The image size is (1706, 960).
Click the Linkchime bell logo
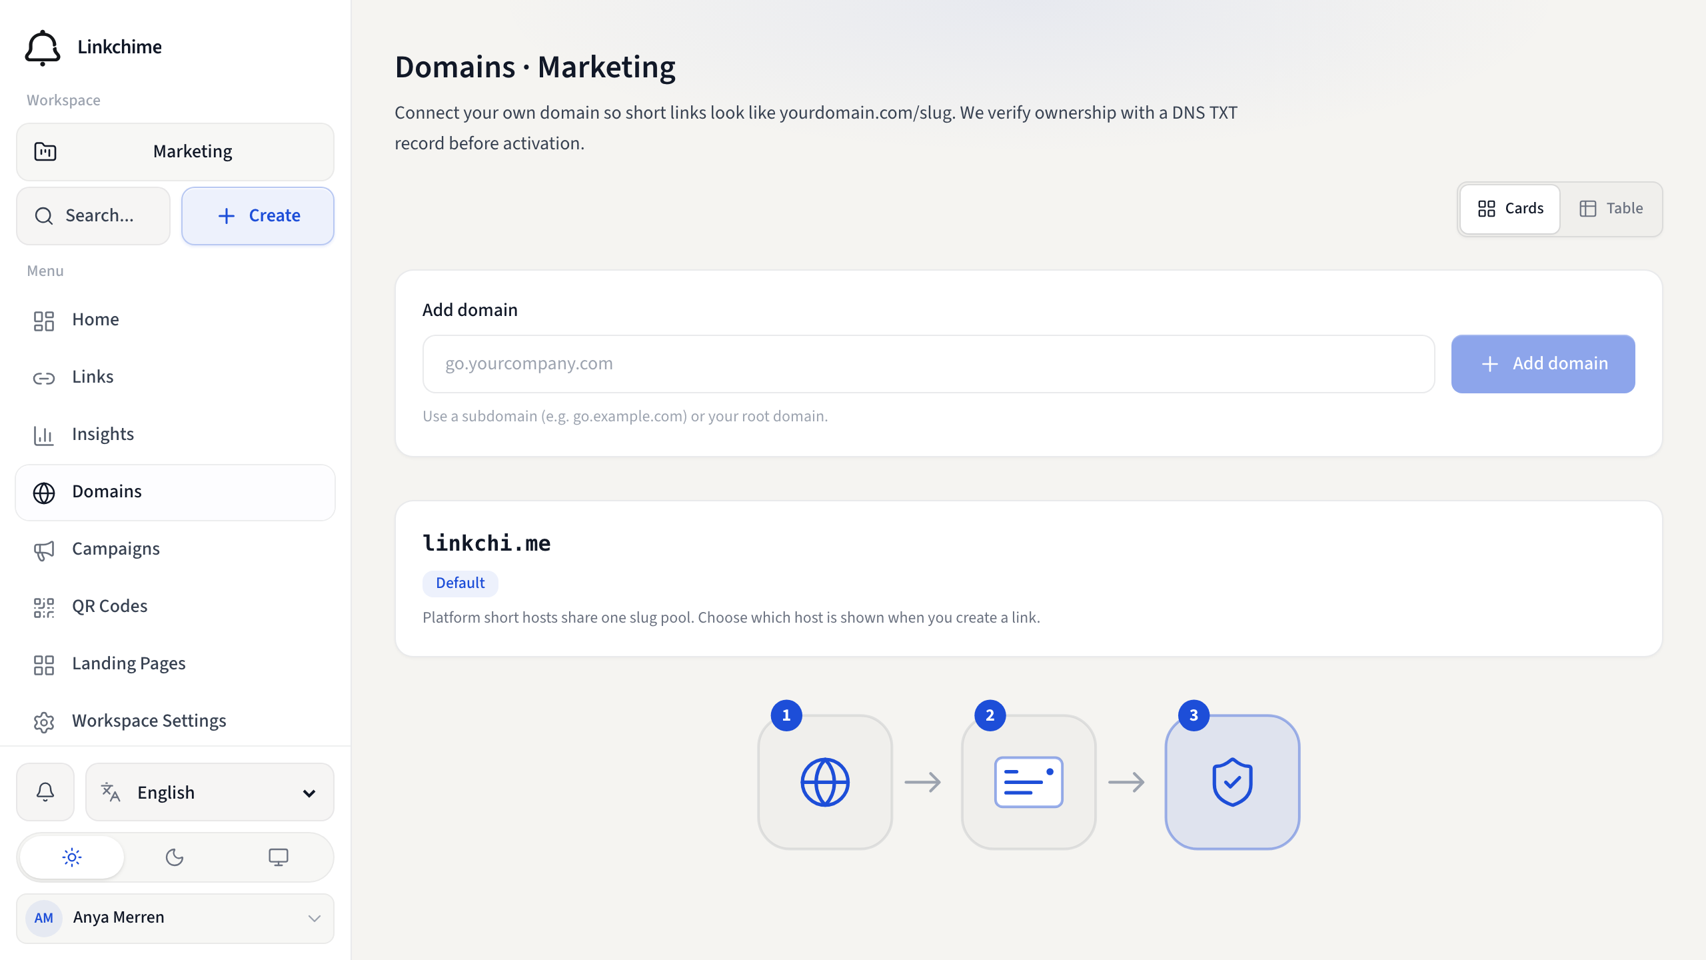tap(43, 47)
